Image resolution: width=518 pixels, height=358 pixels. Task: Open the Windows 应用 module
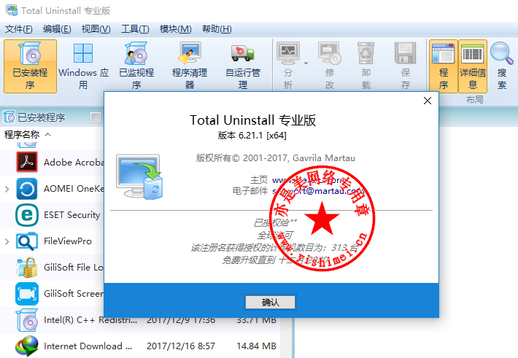point(83,66)
